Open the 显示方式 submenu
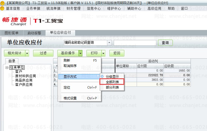 79,77
